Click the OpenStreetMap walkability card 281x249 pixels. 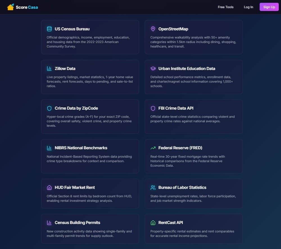tap(193, 37)
